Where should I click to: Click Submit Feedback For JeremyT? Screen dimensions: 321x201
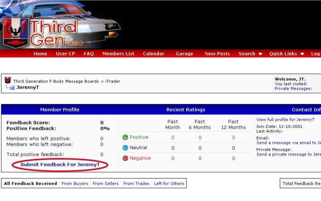(x=60, y=165)
